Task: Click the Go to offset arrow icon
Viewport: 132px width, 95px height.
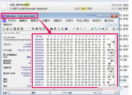Action: point(74,29)
